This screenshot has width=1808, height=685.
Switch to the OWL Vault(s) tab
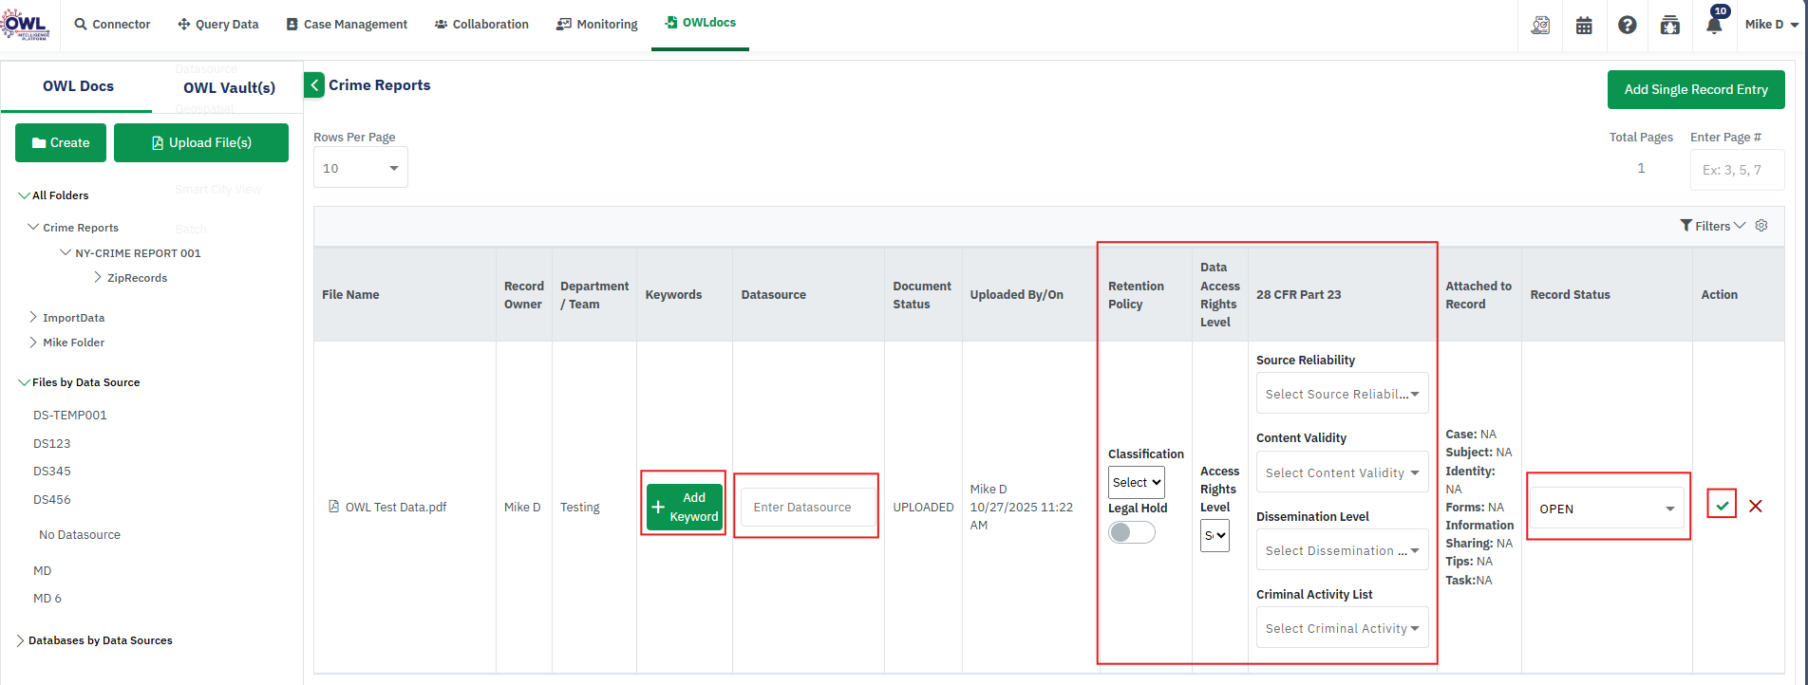click(x=229, y=87)
